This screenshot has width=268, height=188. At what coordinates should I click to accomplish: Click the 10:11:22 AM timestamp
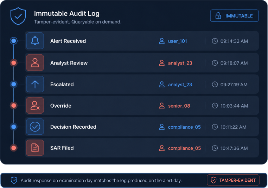pos(233,127)
